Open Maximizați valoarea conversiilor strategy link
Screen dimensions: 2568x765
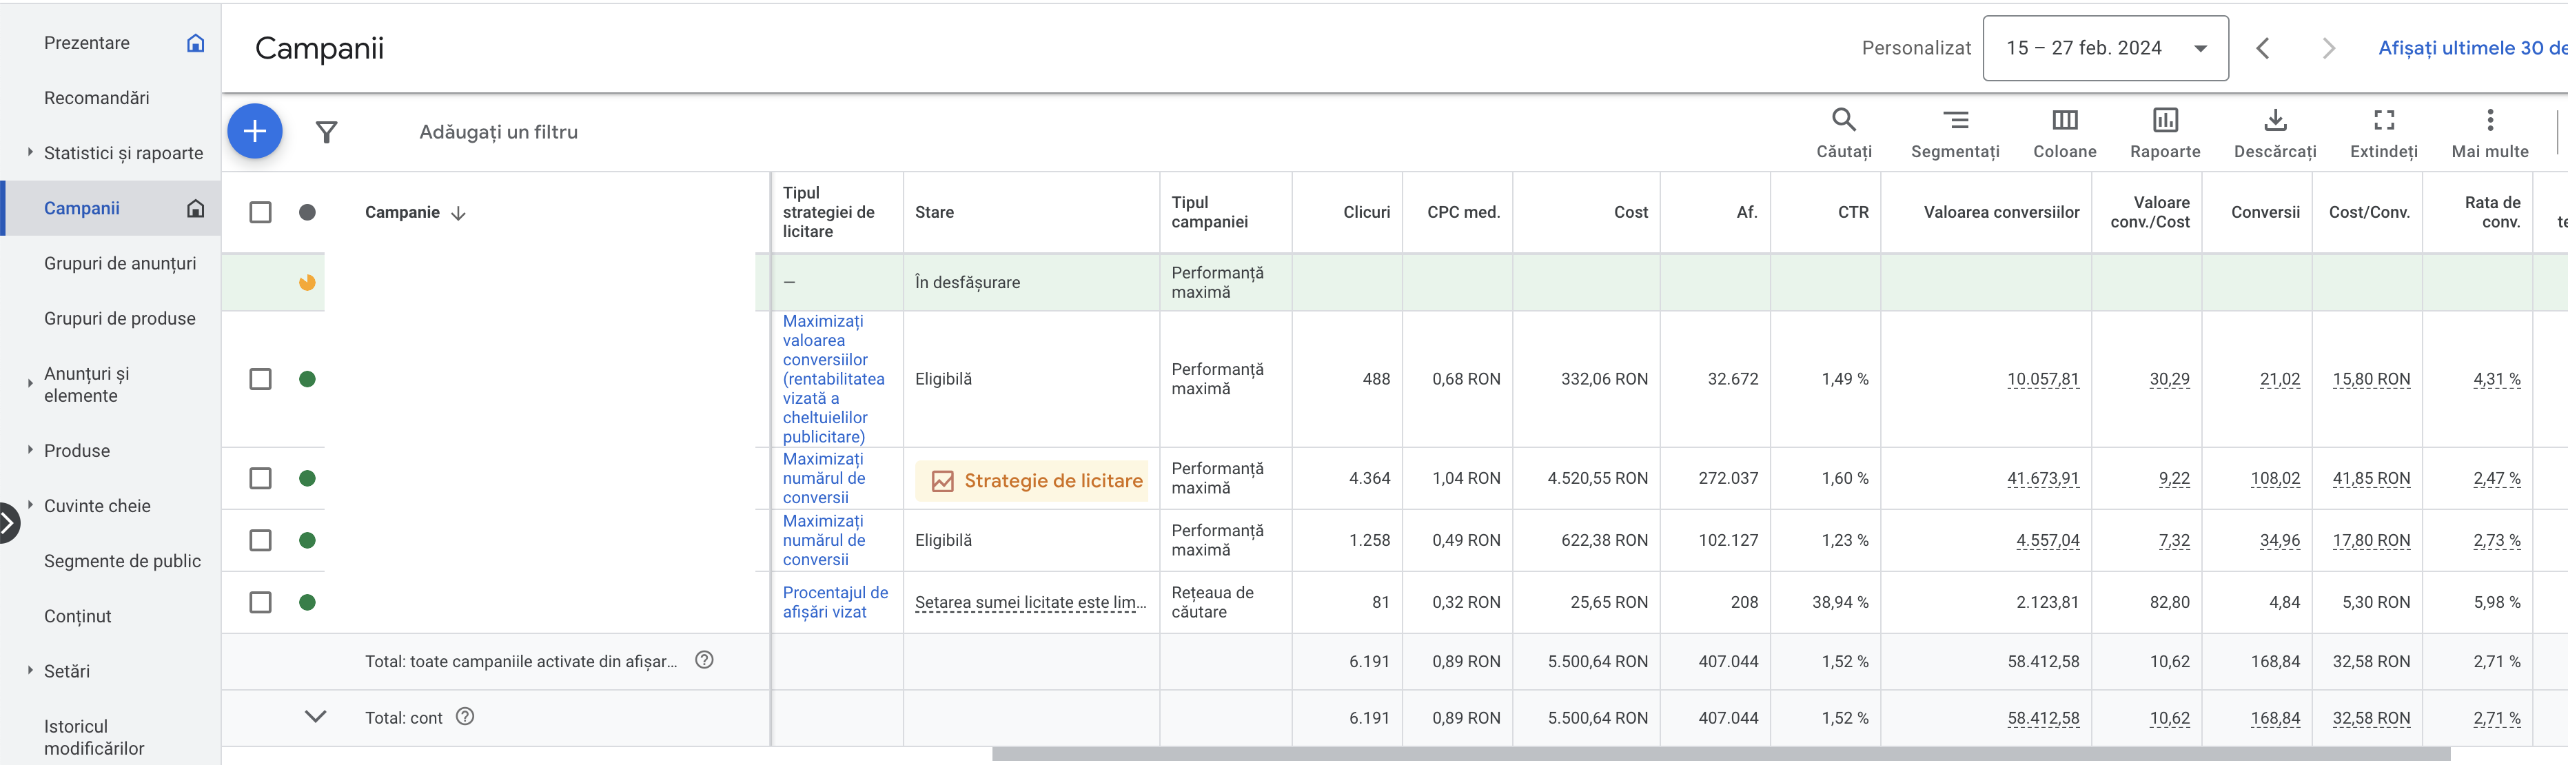point(833,379)
